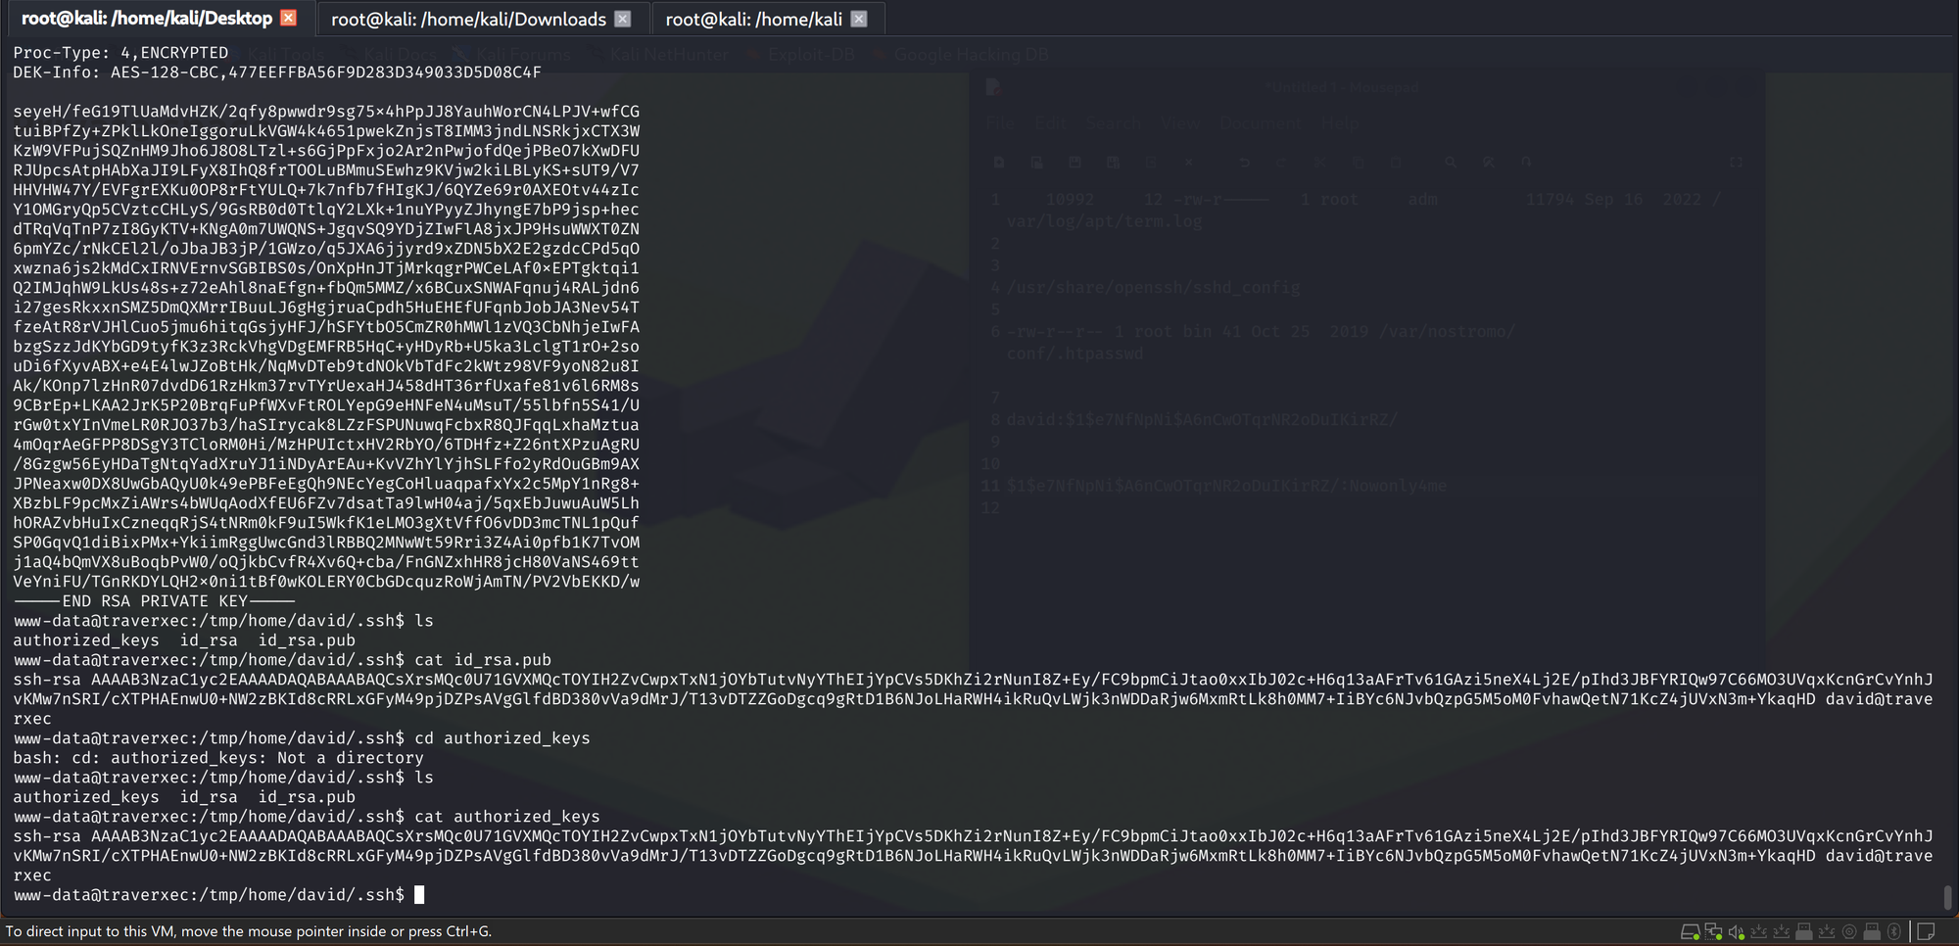
Task: Click the VM sound card speaker icon
Action: coord(1737,931)
